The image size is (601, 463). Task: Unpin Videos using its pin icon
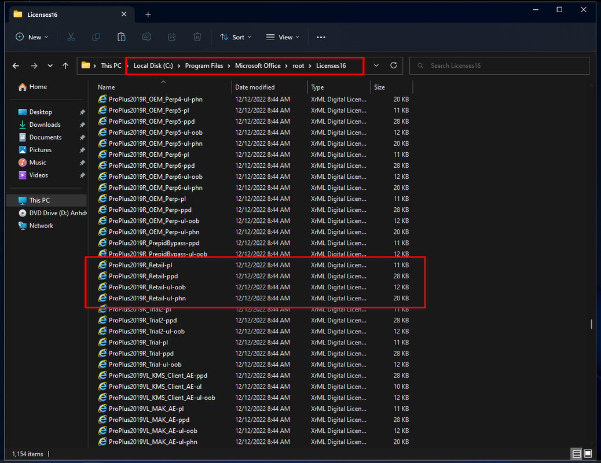click(82, 175)
